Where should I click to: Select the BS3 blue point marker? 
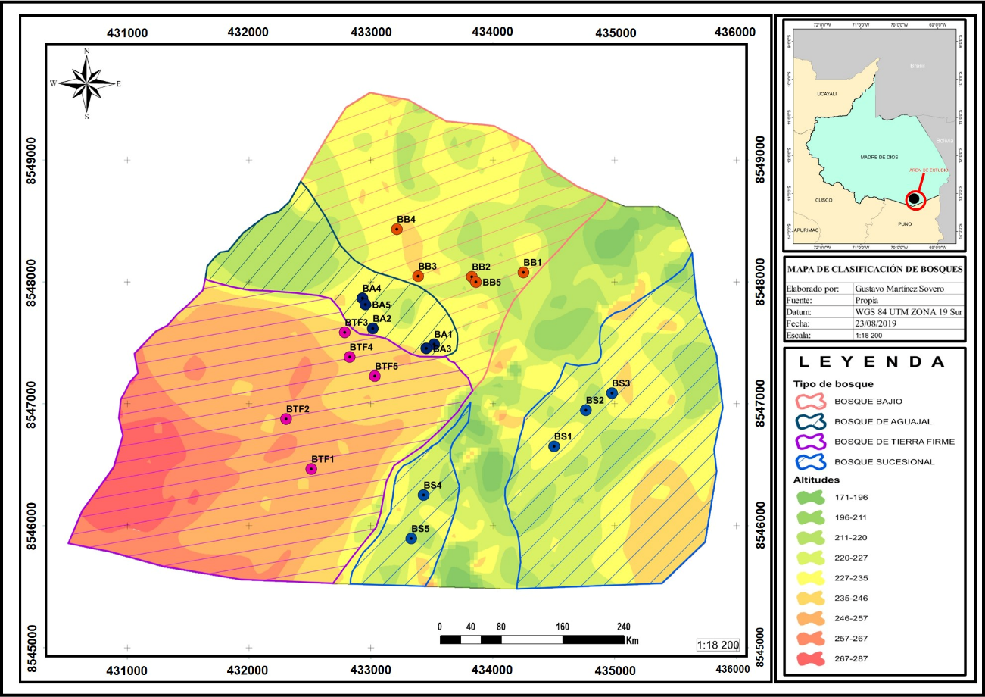[x=612, y=392]
